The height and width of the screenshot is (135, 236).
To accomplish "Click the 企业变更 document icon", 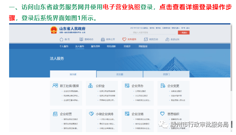I will tap(163, 86).
